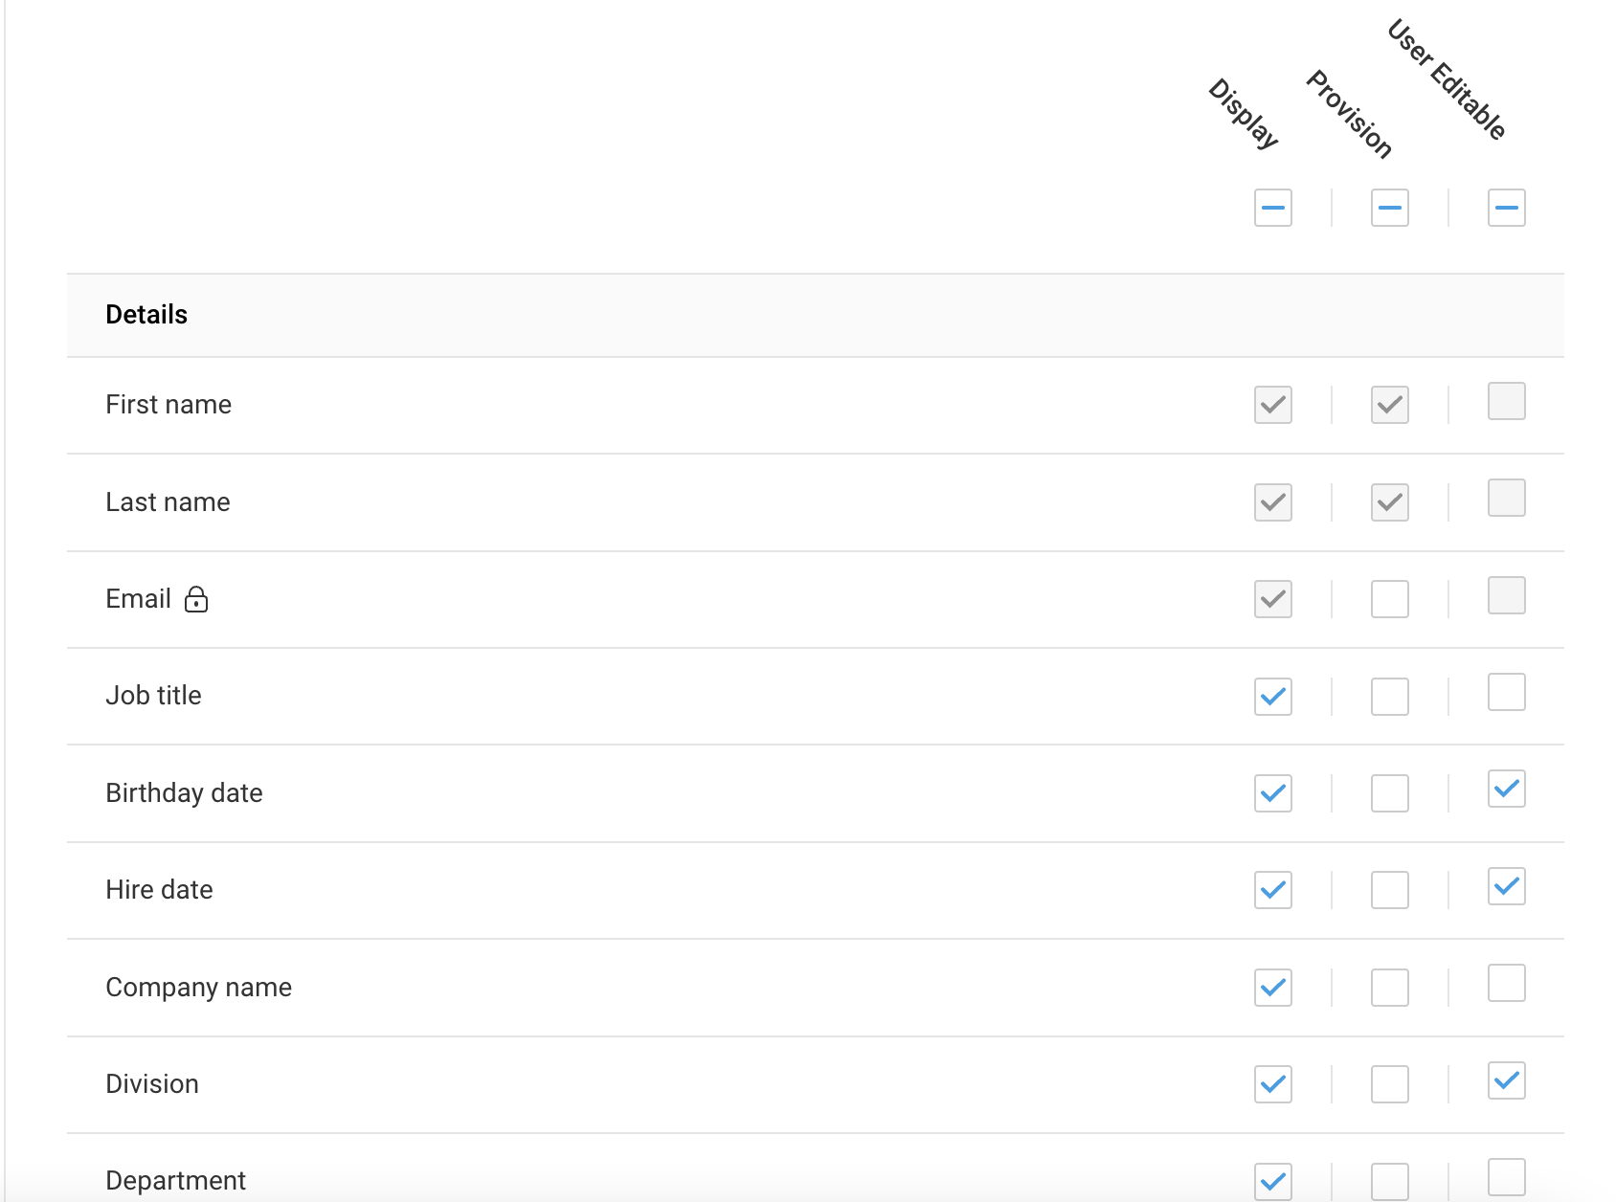Click the lock icon next to Email
This screenshot has width=1616, height=1202.
(x=198, y=600)
